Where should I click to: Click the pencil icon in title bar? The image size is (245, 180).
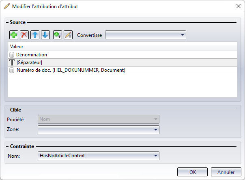(7, 6)
